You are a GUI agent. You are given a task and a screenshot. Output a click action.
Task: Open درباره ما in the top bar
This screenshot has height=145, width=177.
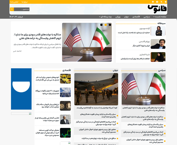click(x=25, y=2)
